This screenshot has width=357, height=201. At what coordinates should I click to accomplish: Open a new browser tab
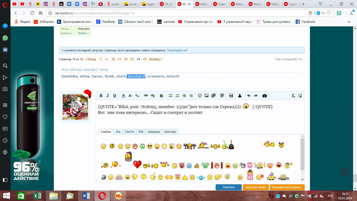[303, 4]
